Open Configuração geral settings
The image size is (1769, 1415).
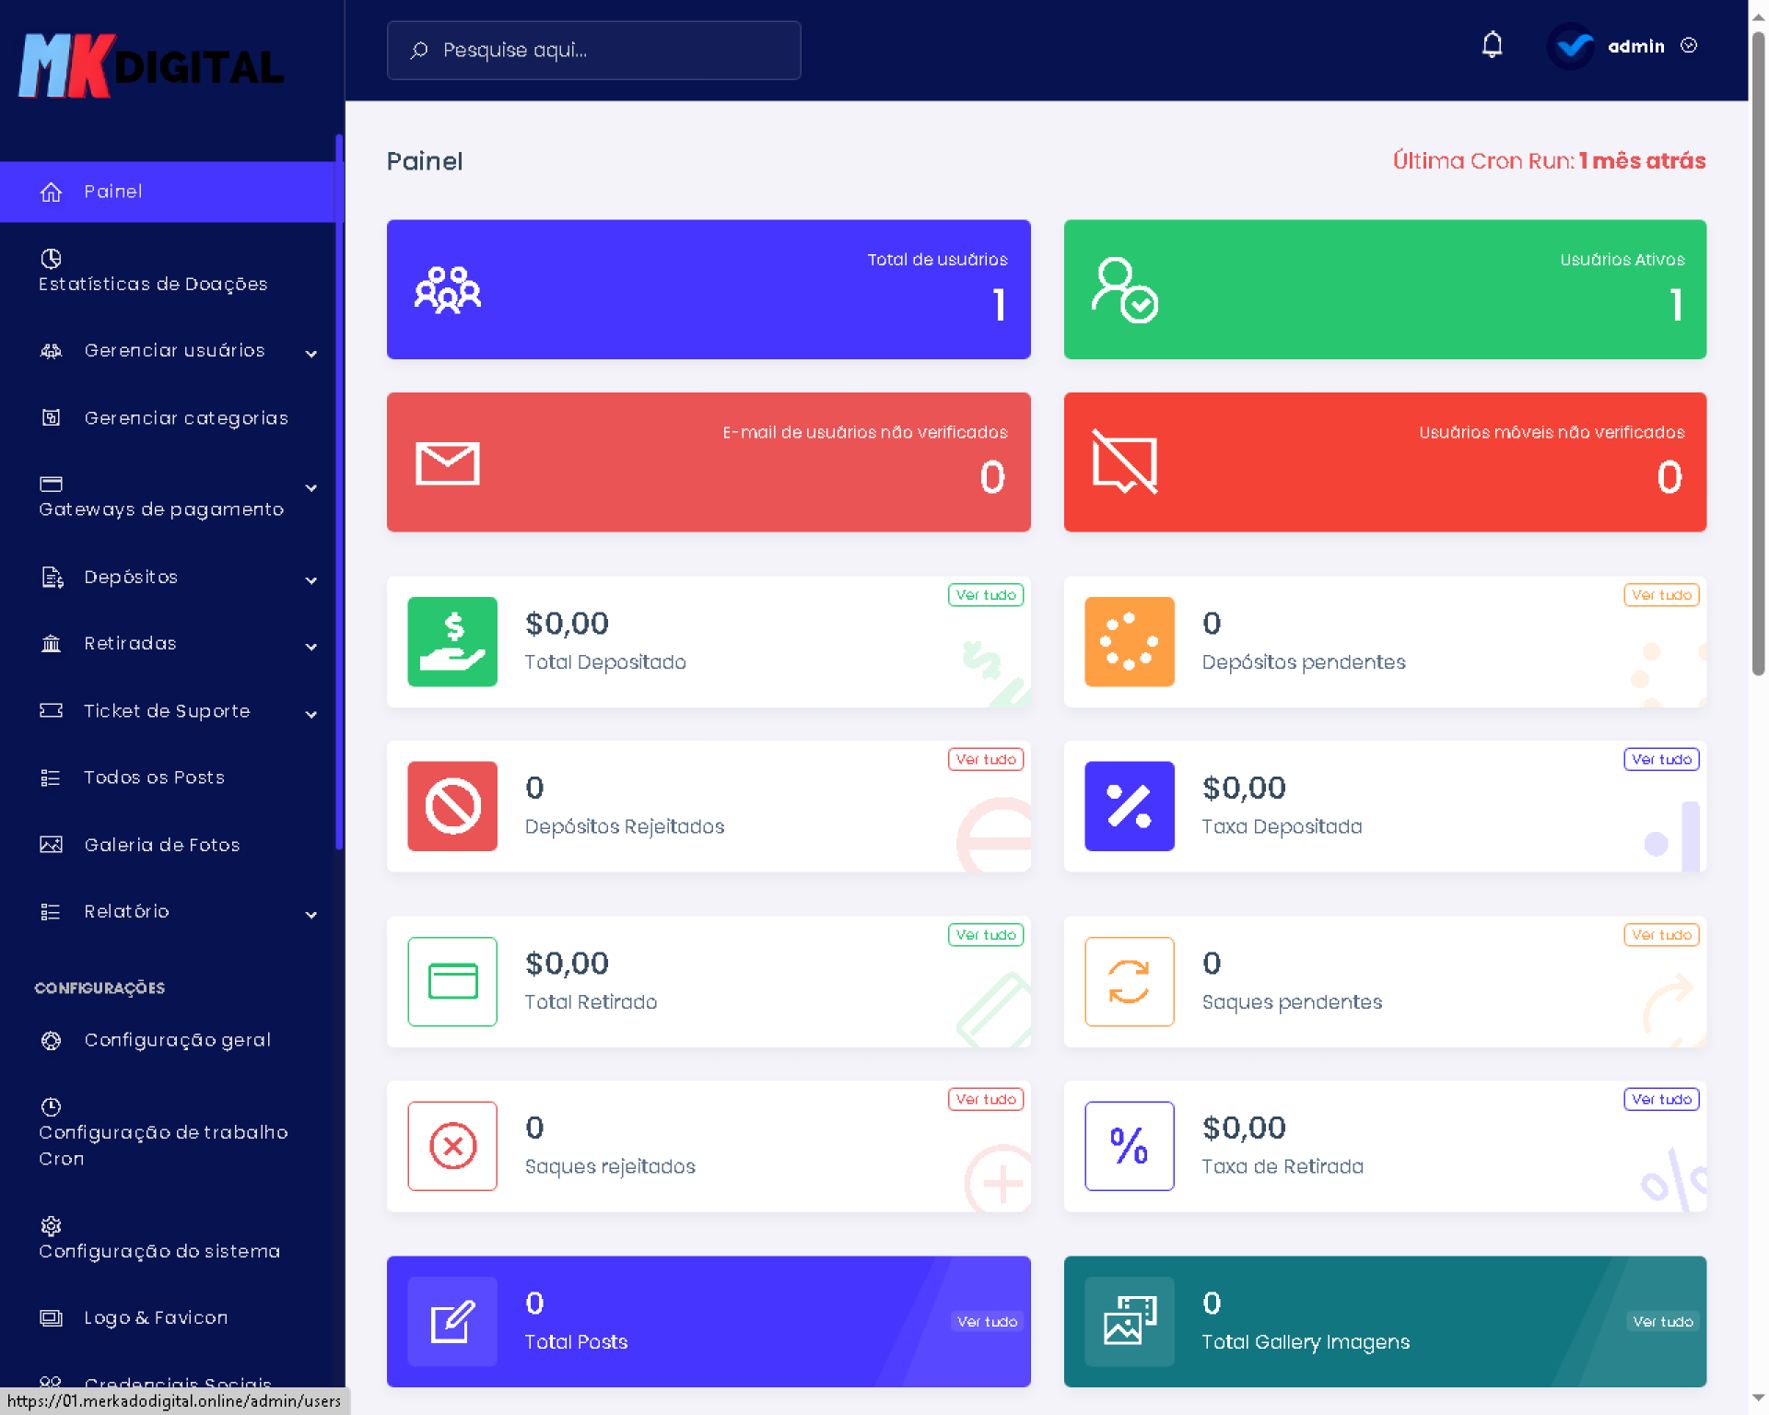(x=177, y=1040)
